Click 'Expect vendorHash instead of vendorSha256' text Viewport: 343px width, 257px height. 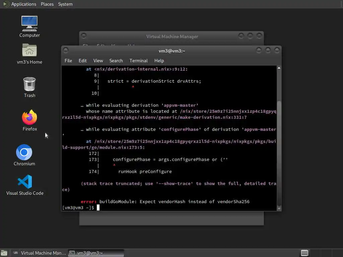click(195, 201)
